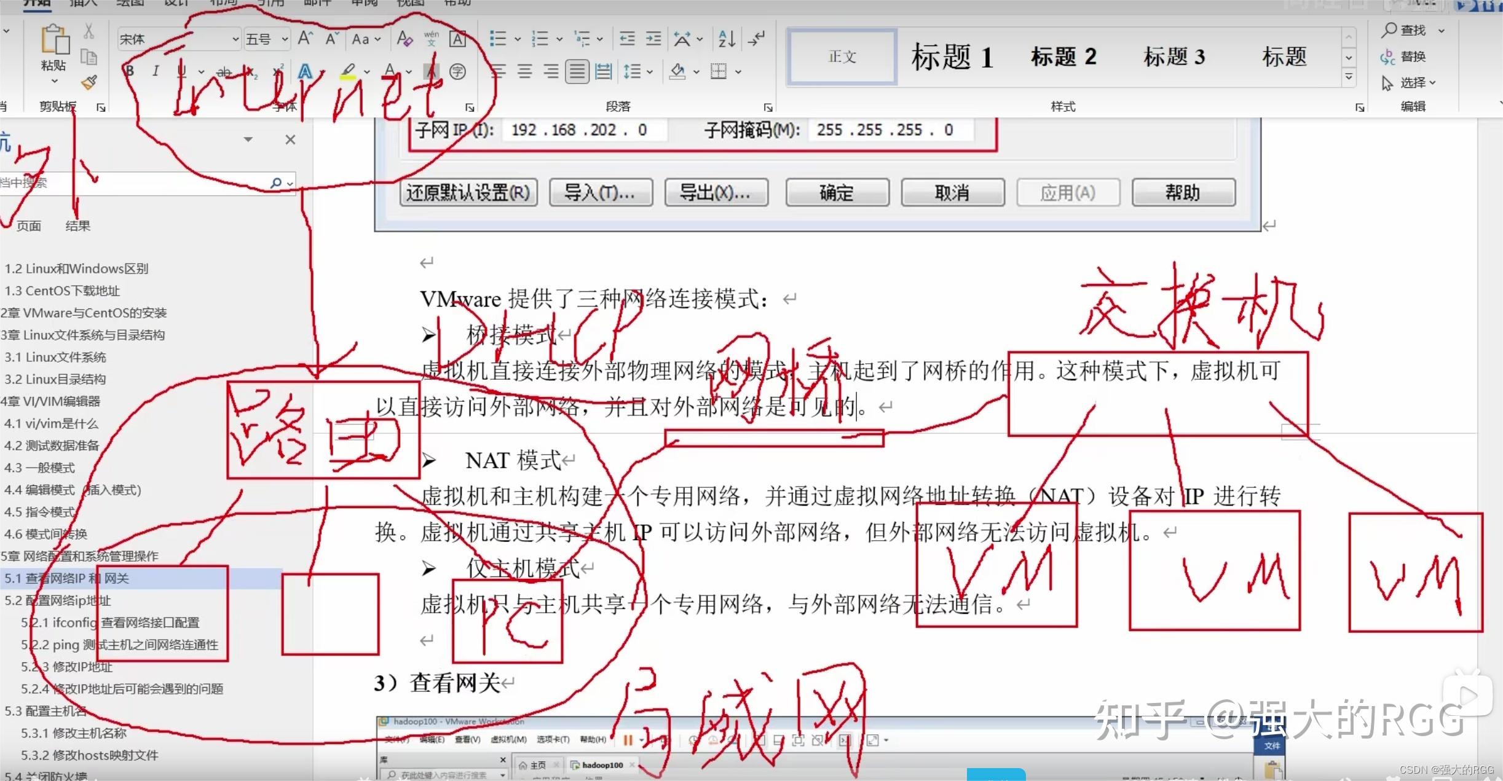Open text effects blue A icon
Viewport: 1503px width, 781px height.
[x=305, y=71]
